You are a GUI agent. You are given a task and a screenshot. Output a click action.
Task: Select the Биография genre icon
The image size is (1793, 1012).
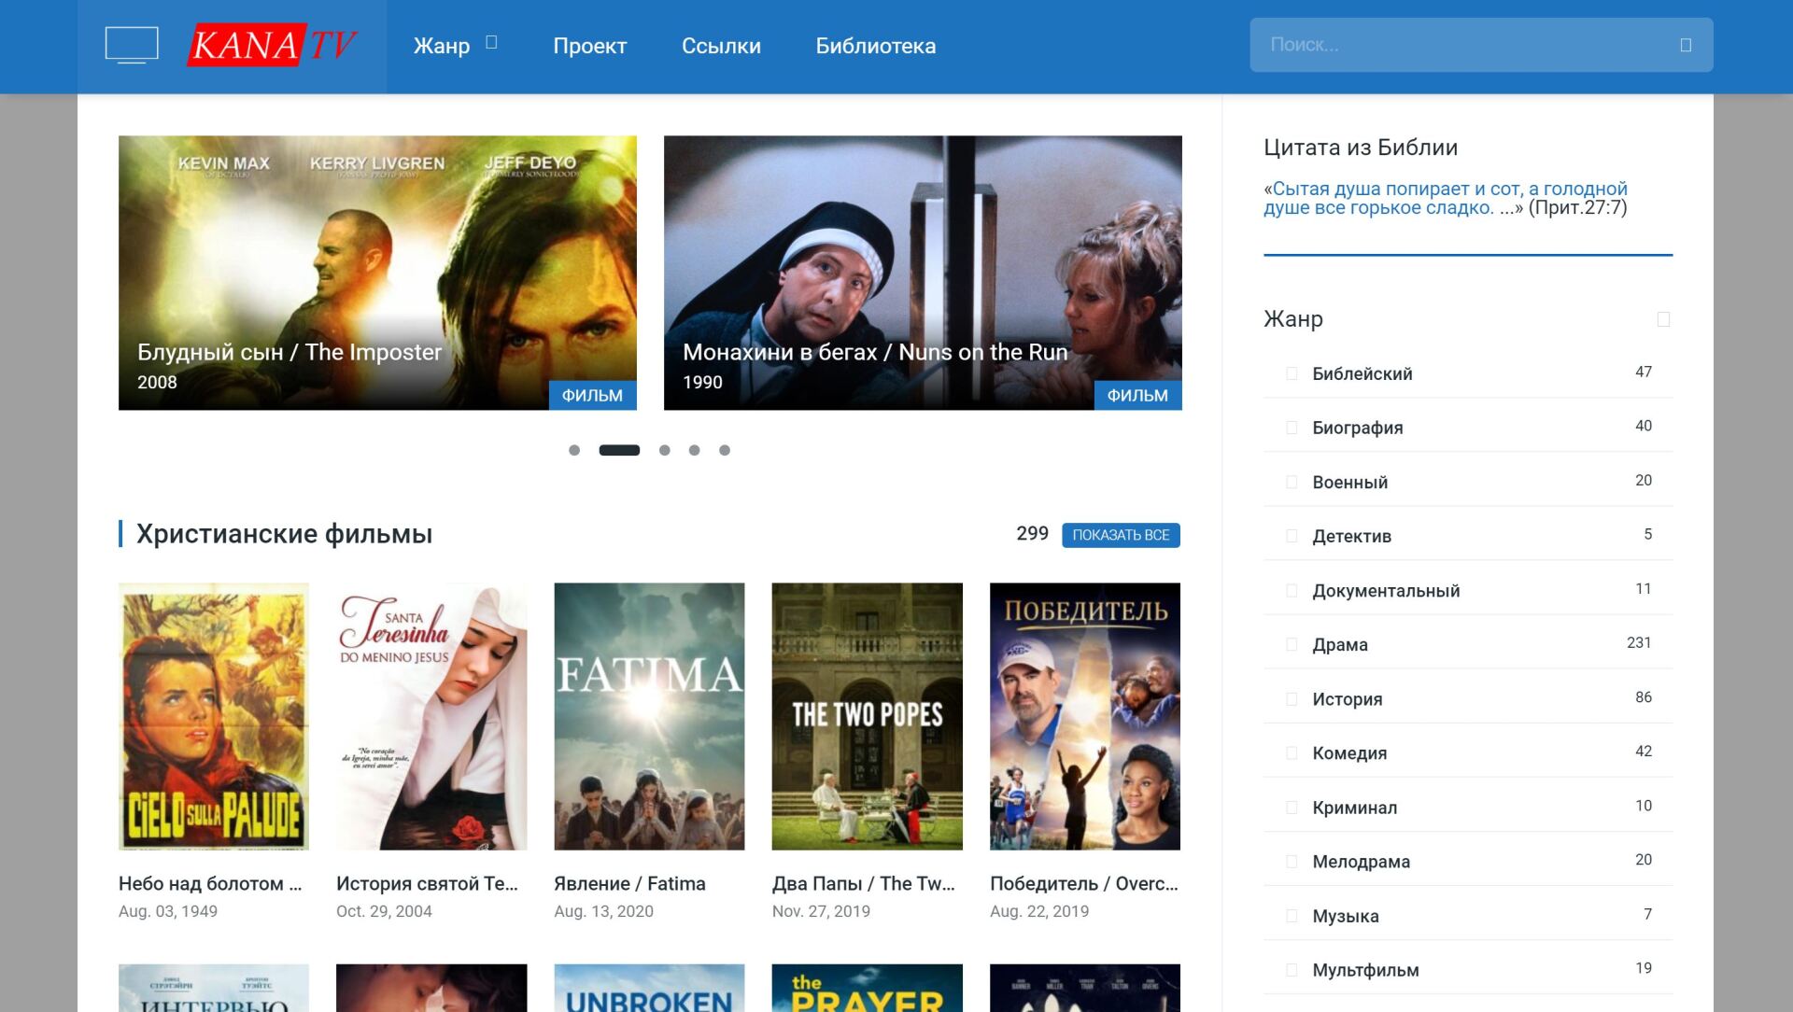(x=1292, y=428)
